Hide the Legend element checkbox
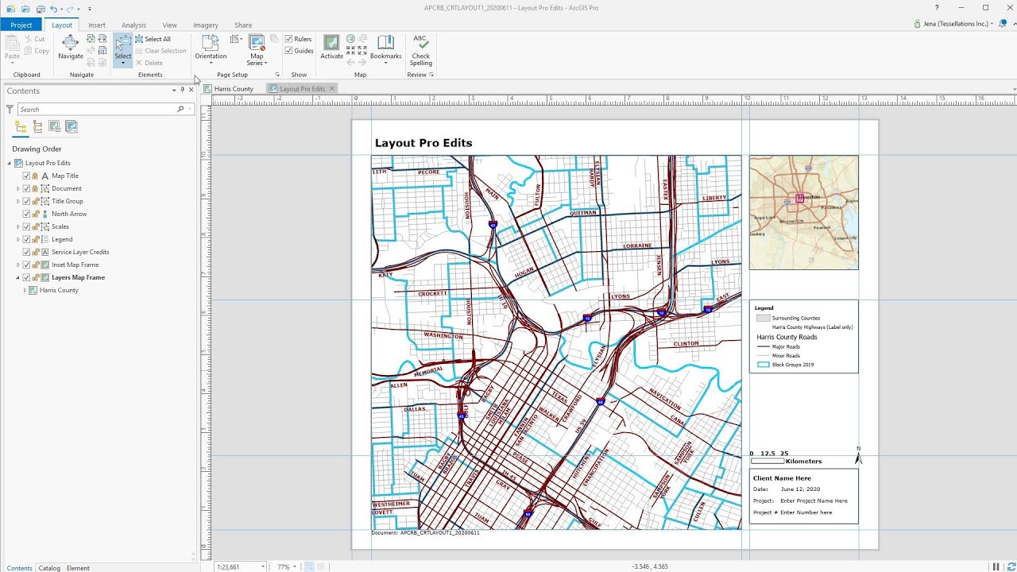 (x=26, y=239)
